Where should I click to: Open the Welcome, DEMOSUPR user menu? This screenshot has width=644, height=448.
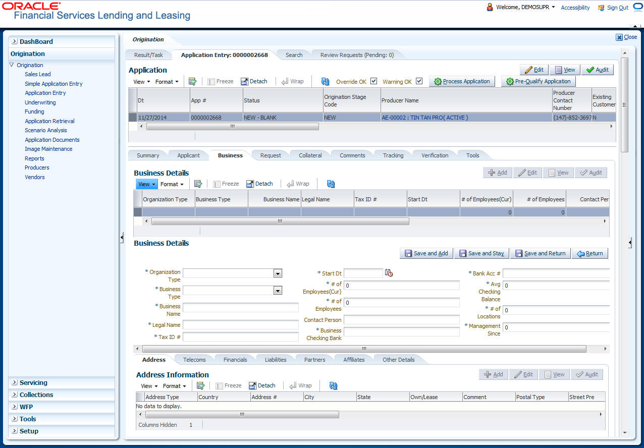click(525, 7)
